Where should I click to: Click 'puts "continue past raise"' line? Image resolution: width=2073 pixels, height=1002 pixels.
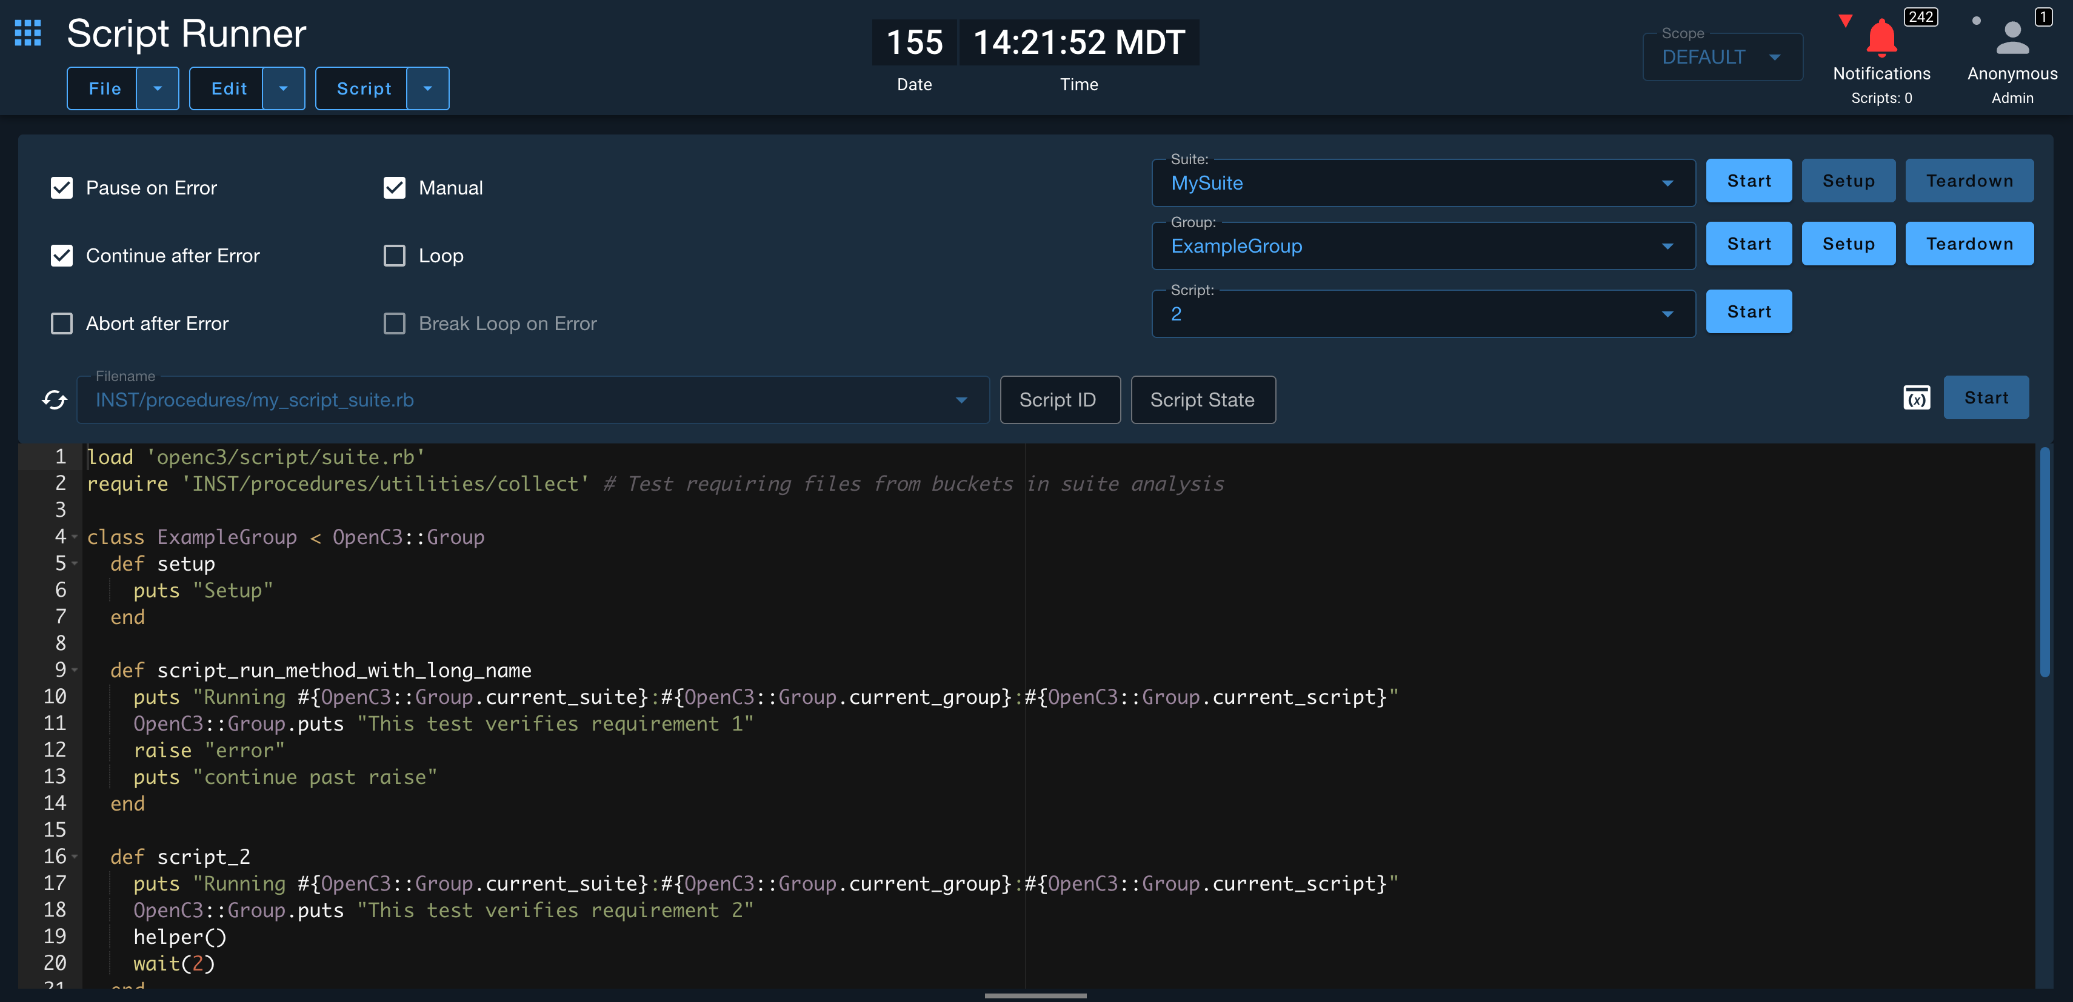click(285, 777)
